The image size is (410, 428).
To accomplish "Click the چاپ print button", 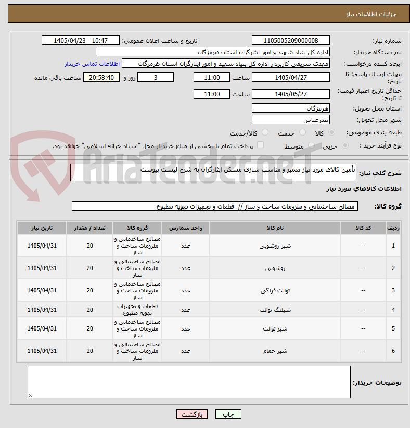I will 228,414.
